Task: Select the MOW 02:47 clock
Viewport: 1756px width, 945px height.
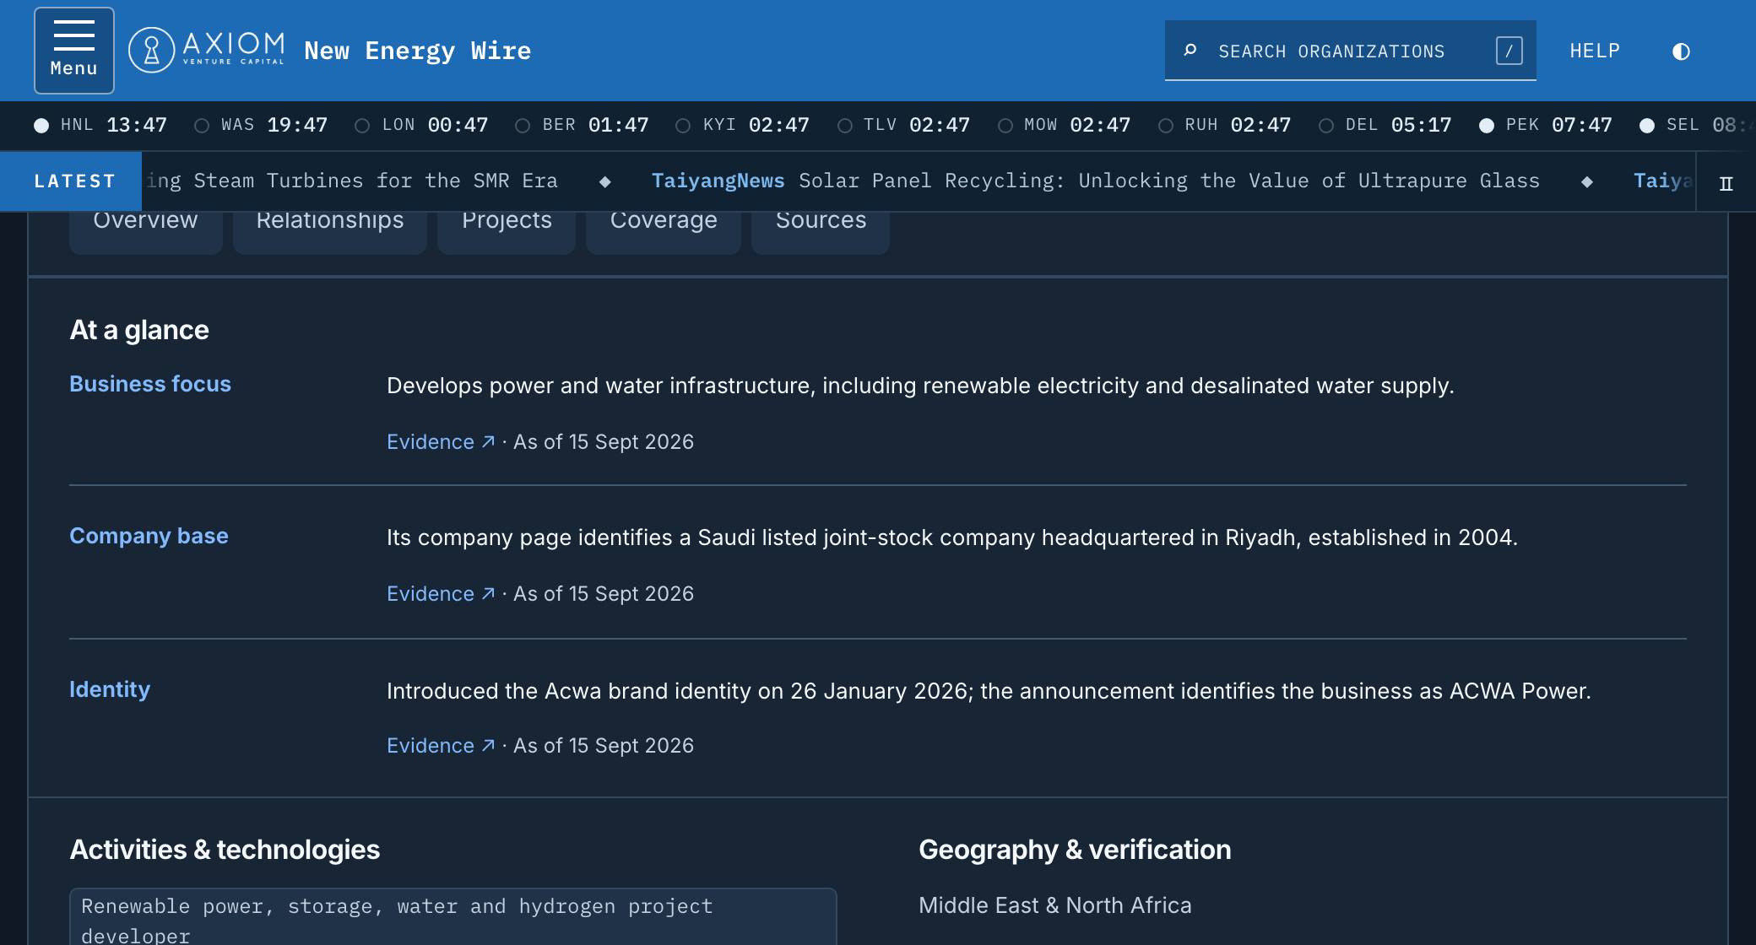Action: pyautogui.click(x=1063, y=126)
